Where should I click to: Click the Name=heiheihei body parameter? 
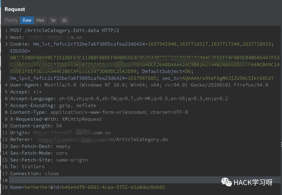pyautogui.click(x=30, y=187)
